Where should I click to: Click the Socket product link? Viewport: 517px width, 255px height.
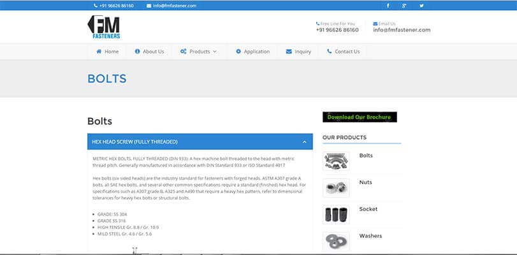(368, 209)
